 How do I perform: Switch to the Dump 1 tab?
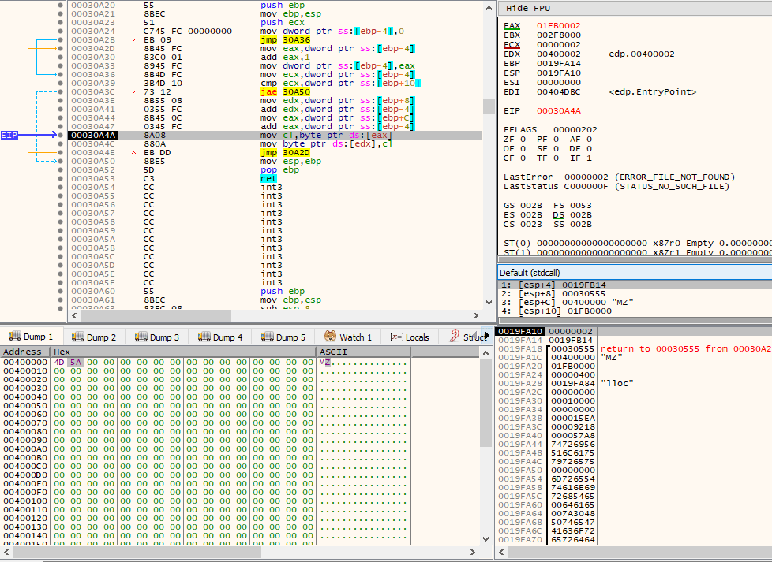click(31, 337)
